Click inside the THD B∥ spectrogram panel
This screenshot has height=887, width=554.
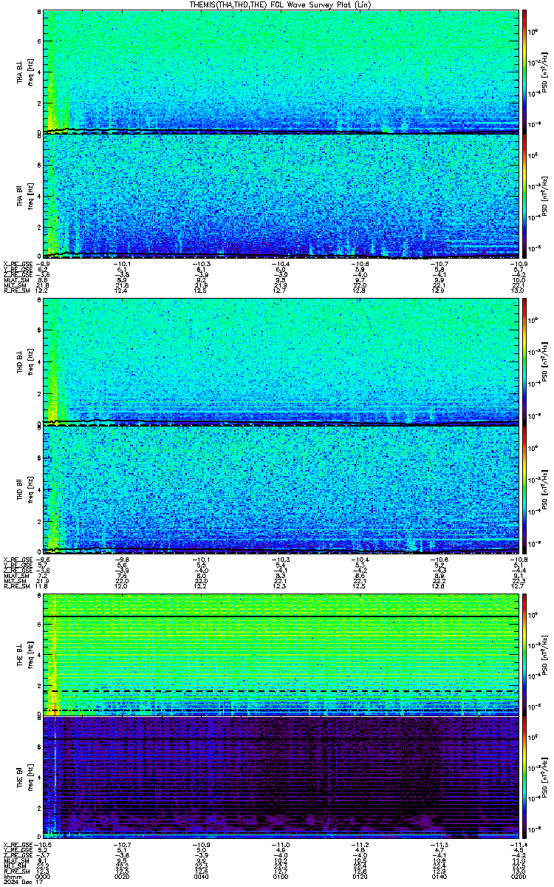(x=281, y=489)
